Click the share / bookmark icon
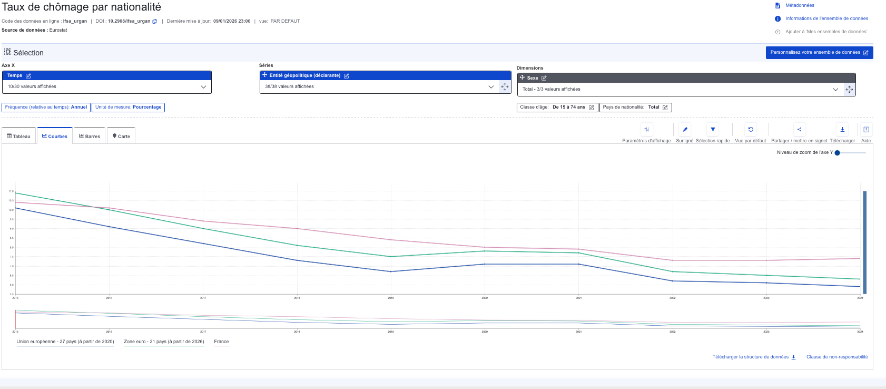 point(799,130)
